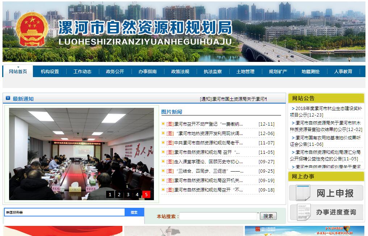
Task: Go to the 网站首页 home tab
Action: point(18,71)
